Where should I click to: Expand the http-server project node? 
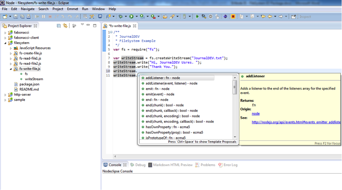click(5, 95)
